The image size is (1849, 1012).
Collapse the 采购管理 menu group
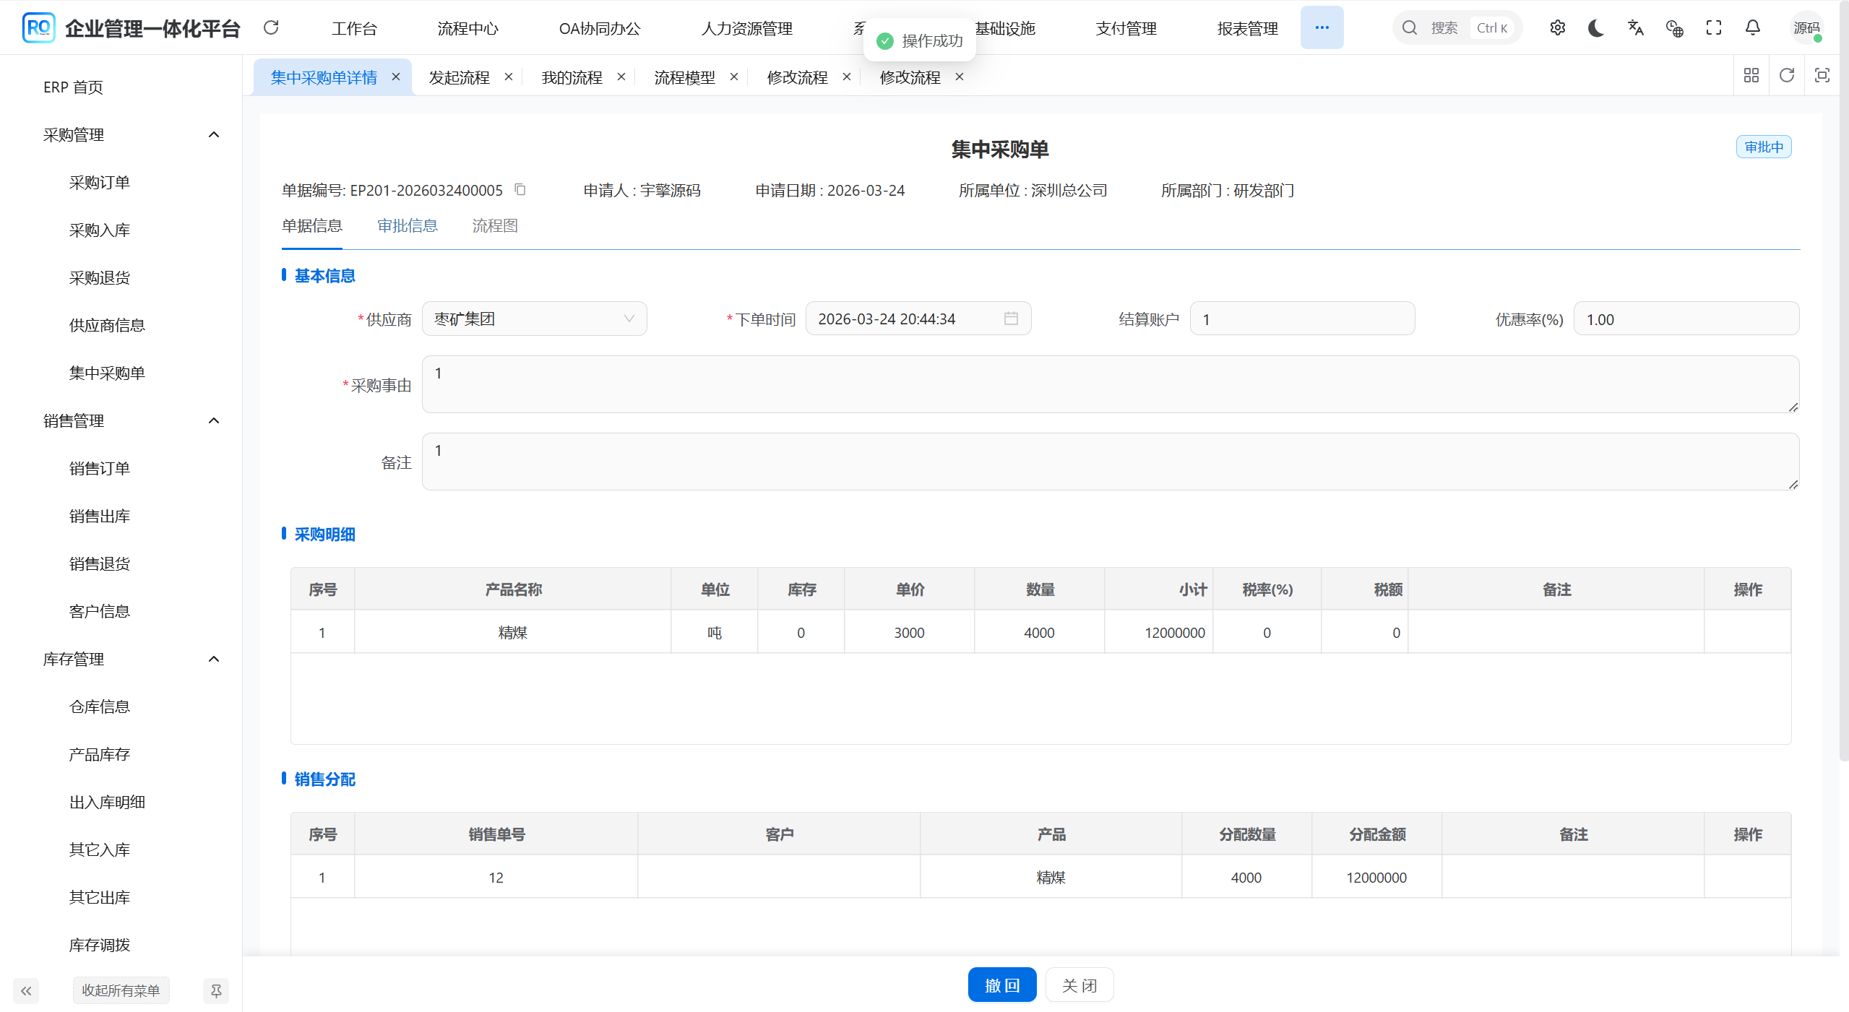[x=213, y=135]
